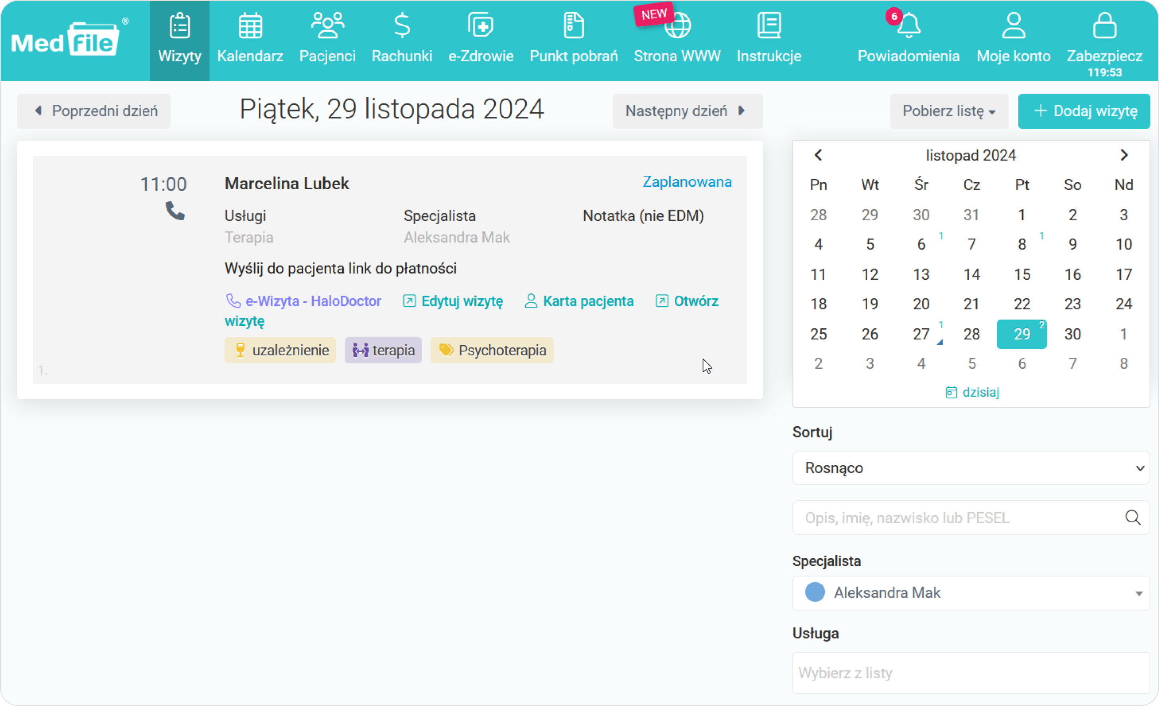The width and height of the screenshot is (1159, 706).
Task: Click the NEW badge on Strona WWW
Action: tap(654, 15)
